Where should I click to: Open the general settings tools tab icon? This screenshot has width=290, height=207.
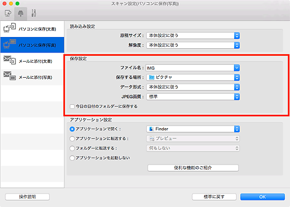34,13
